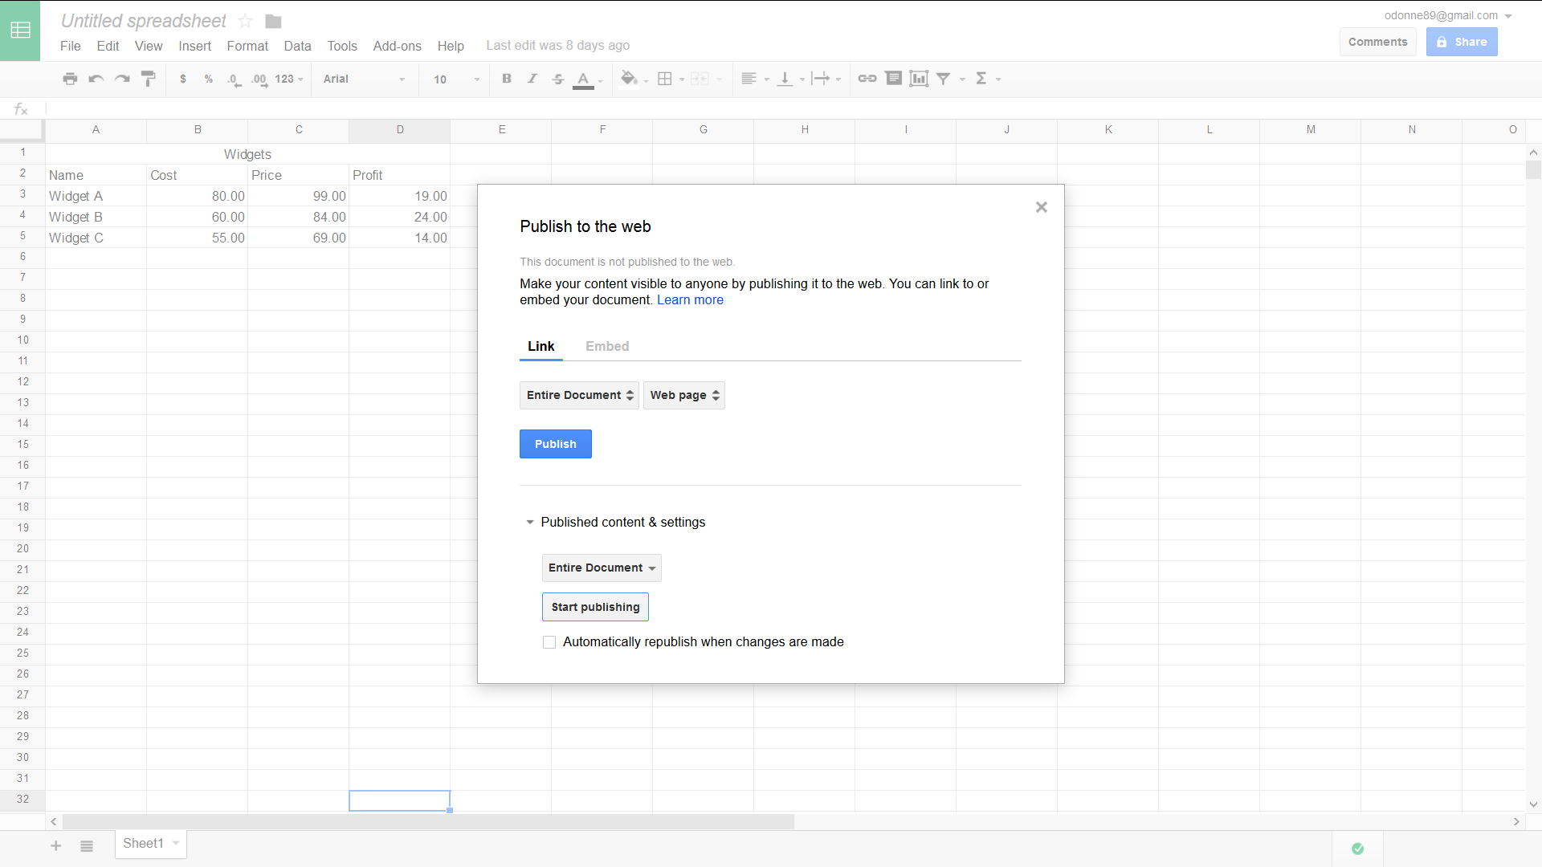The image size is (1542, 867).
Task: Toggle bold formatting
Action: point(507,79)
